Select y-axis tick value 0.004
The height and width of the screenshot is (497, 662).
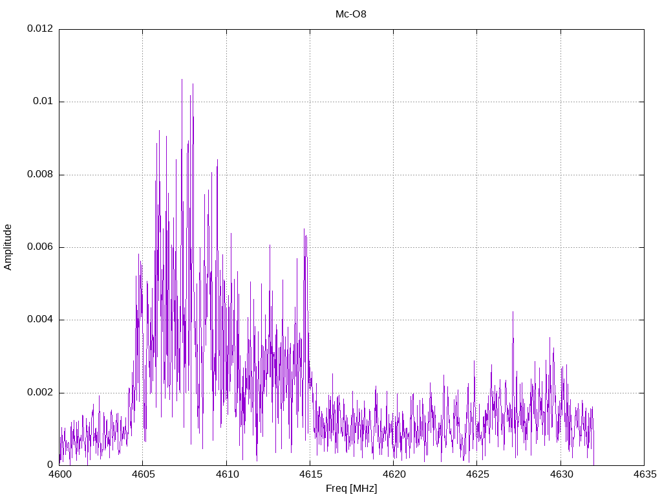click(40, 320)
